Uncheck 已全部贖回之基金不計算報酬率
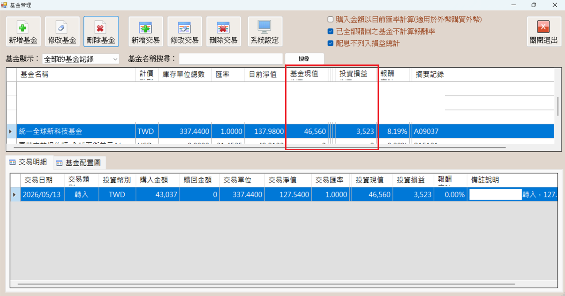The height and width of the screenshot is (296, 565). (x=330, y=31)
